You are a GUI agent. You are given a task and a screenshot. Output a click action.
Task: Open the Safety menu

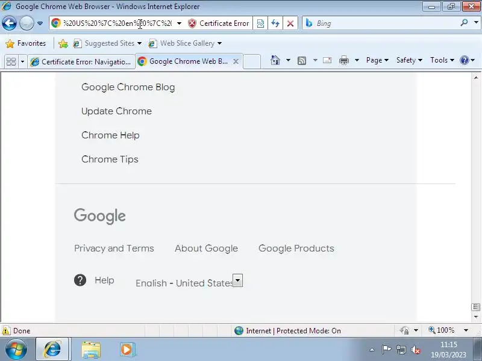tap(409, 60)
